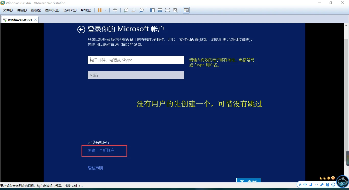Screen dimensions: 349x190
Task: Click the Unity mode toolbar icon
Action: pos(175,10)
